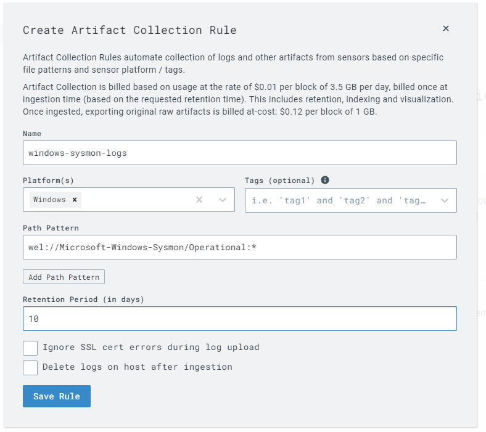486x432 pixels.
Task: Edit the Path Pattern field
Action: coord(239,247)
